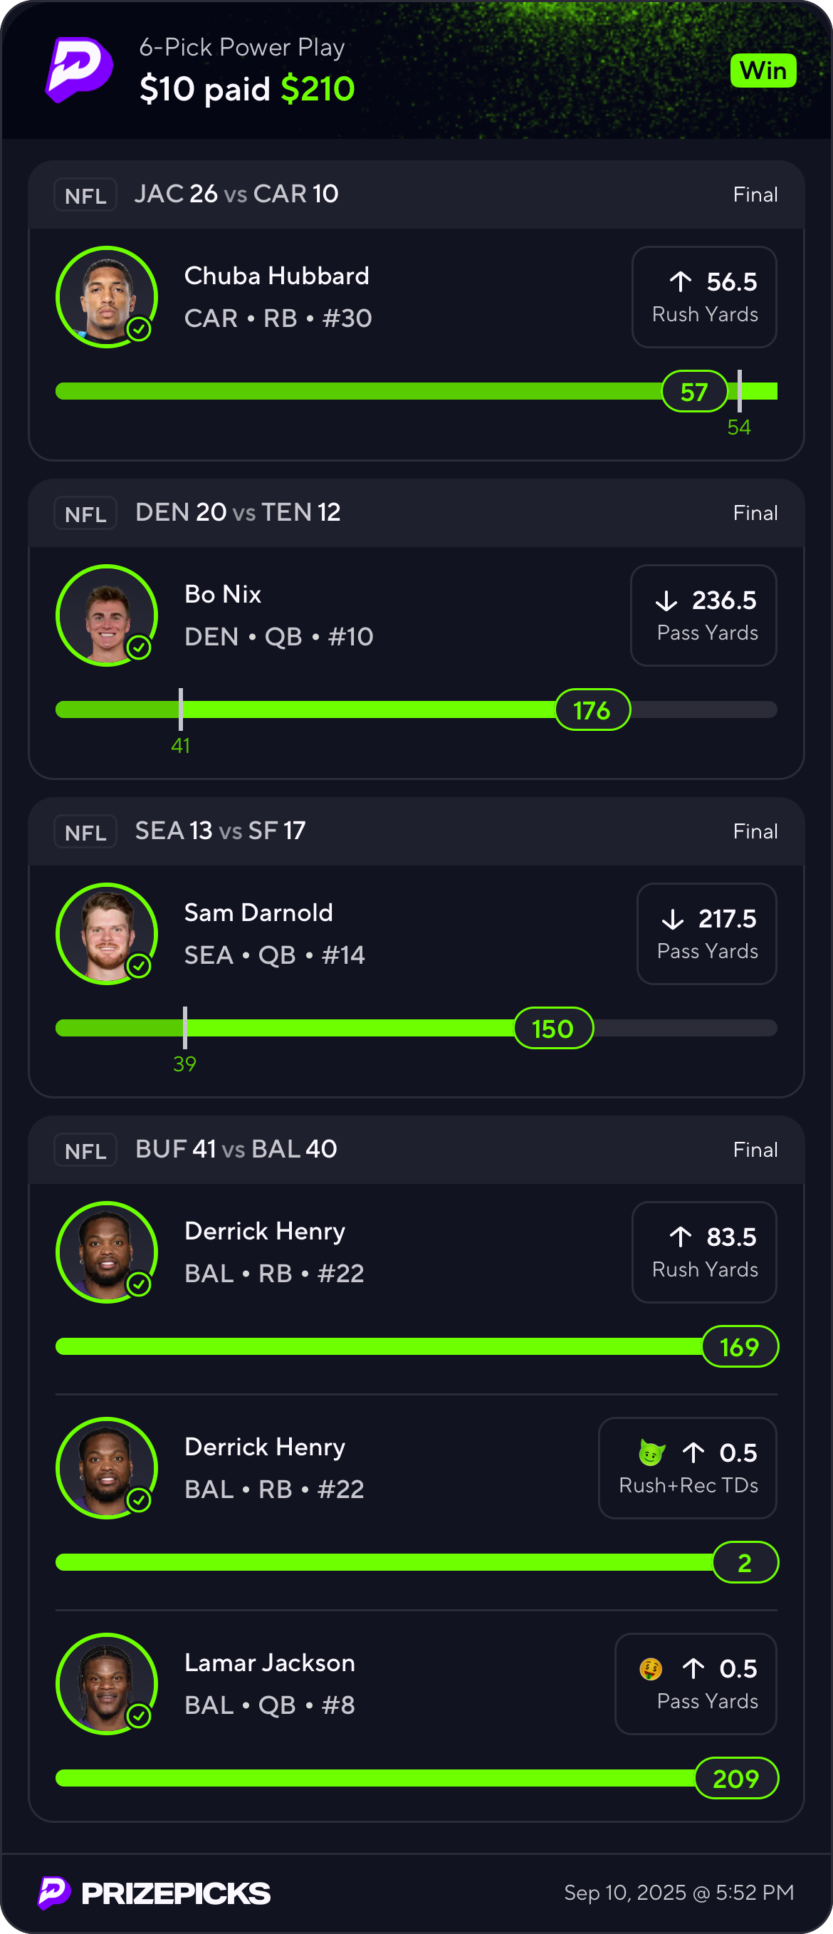Image resolution: width=833 pixels, height=1934 pixels.
Task: Click the purple PrizePicks logo at top
Action: [x=79, y=70]
